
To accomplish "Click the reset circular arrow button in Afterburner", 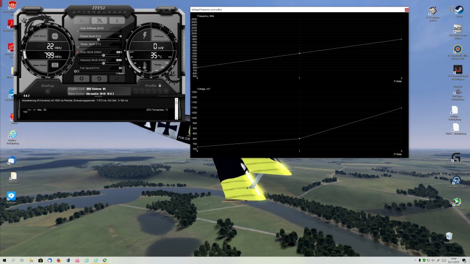I will [x=99, y=79].
